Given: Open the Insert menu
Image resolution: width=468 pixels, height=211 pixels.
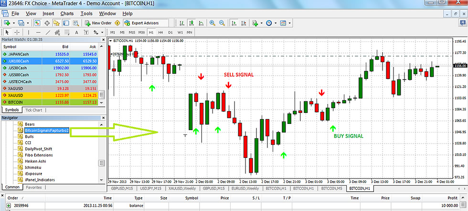Looking at the screenshot, I should coord(48,14).
